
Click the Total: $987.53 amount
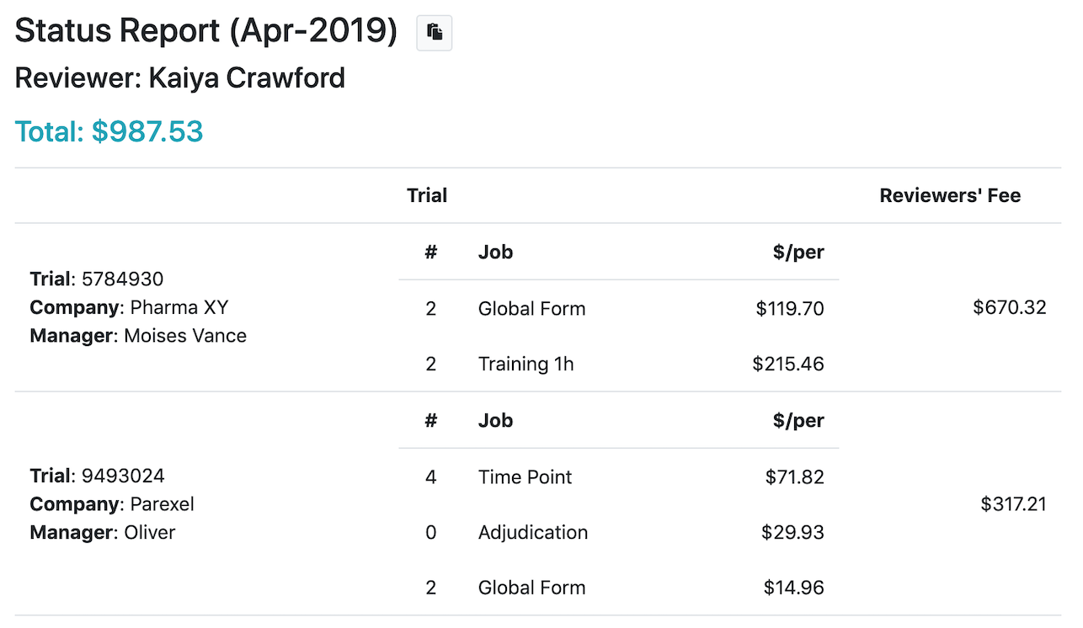(x=109, y=131)
